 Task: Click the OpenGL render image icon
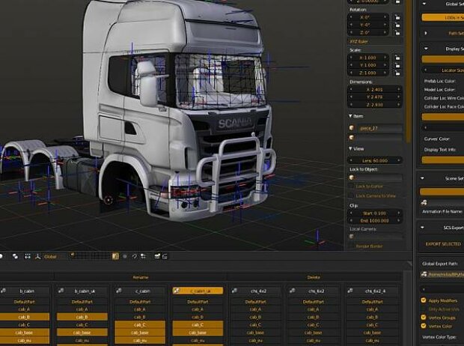[157, 256]
